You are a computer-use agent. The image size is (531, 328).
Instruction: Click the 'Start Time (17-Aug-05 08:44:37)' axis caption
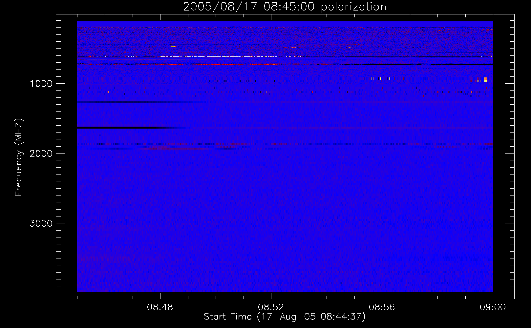tap(285, 317)
